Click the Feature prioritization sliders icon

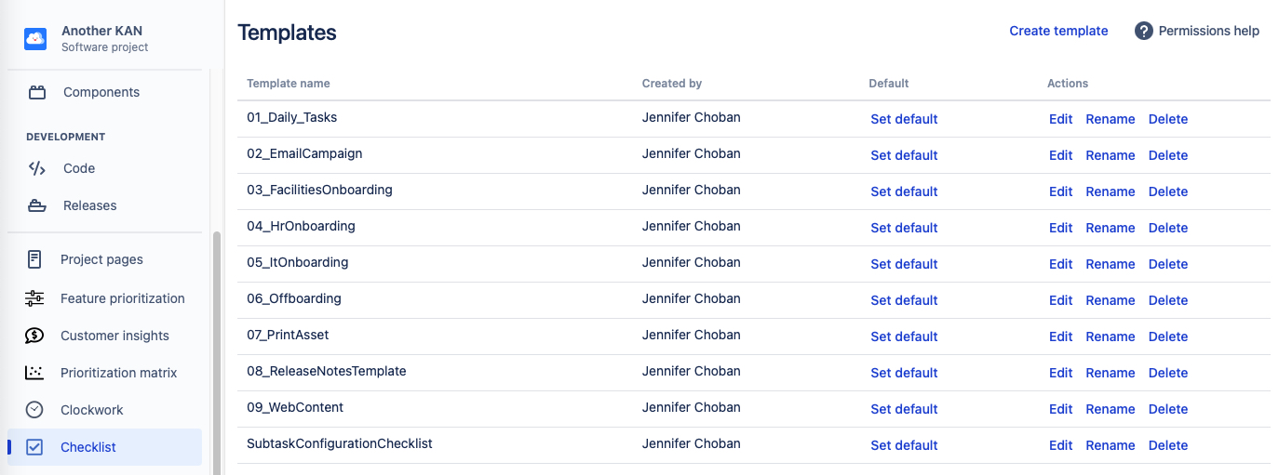(34, 298)
